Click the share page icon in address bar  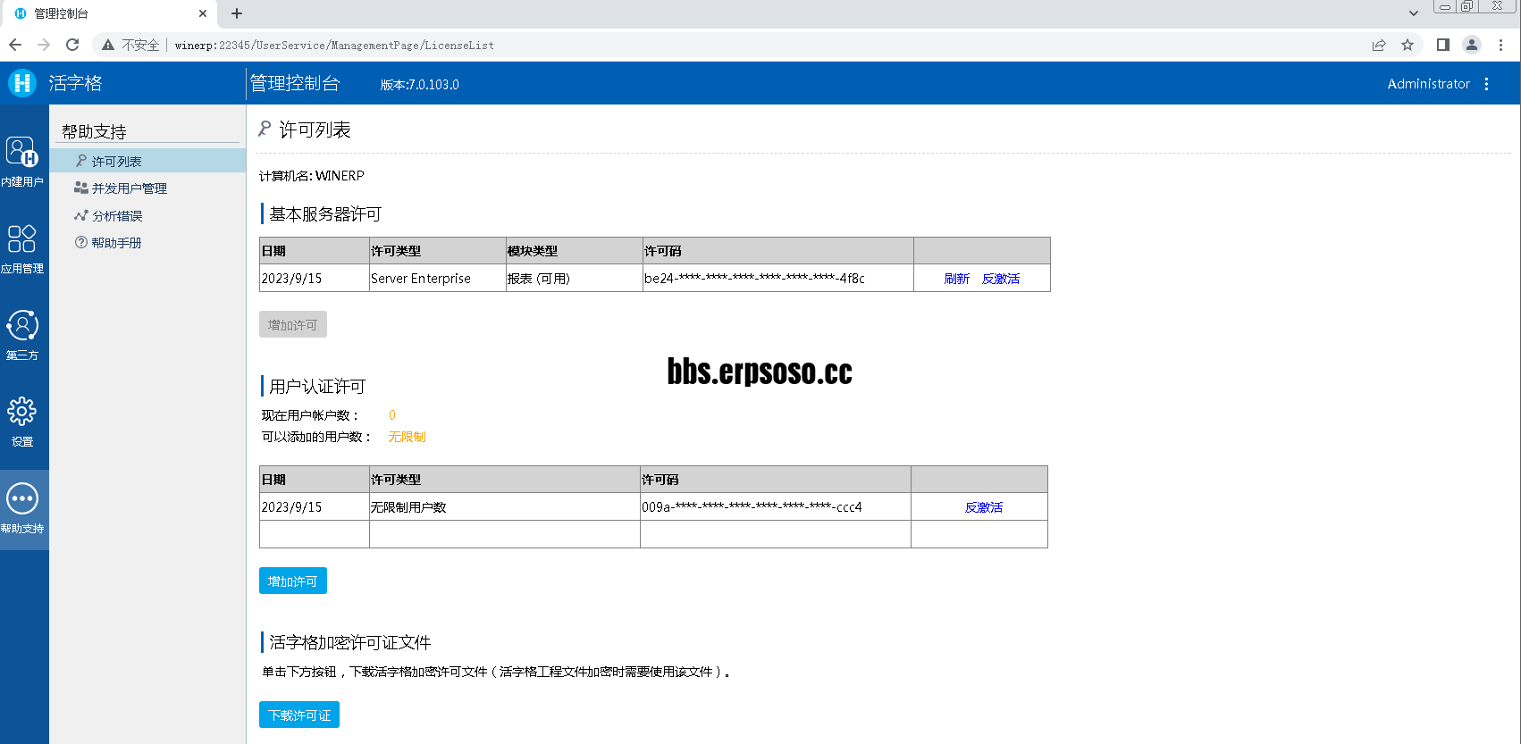(x=1379, y=45)
